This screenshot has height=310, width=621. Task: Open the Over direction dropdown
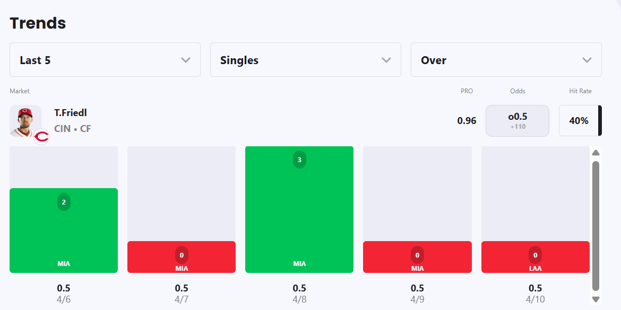506,60
